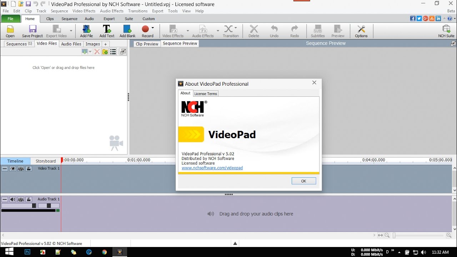The width and height of the screenshot is (457, 257).
Task: Switch to the Storyboard tab
Action: point(46,161)
